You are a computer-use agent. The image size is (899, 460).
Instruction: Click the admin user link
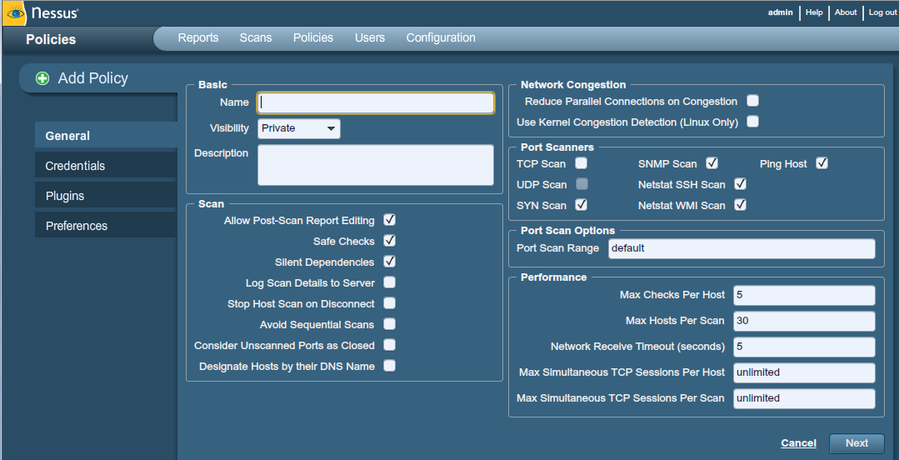pyautogui.click(x=781, y=12)
